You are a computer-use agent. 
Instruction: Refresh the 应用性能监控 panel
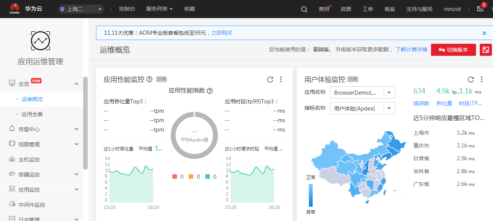270,80
